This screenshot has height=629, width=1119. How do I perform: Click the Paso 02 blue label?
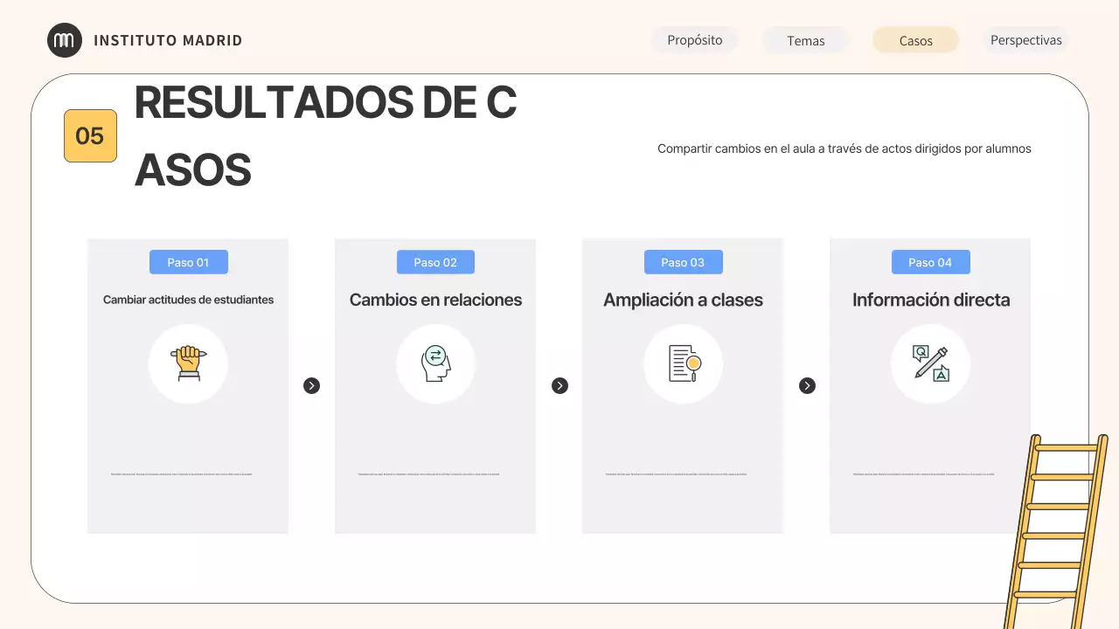coord(435,262)
